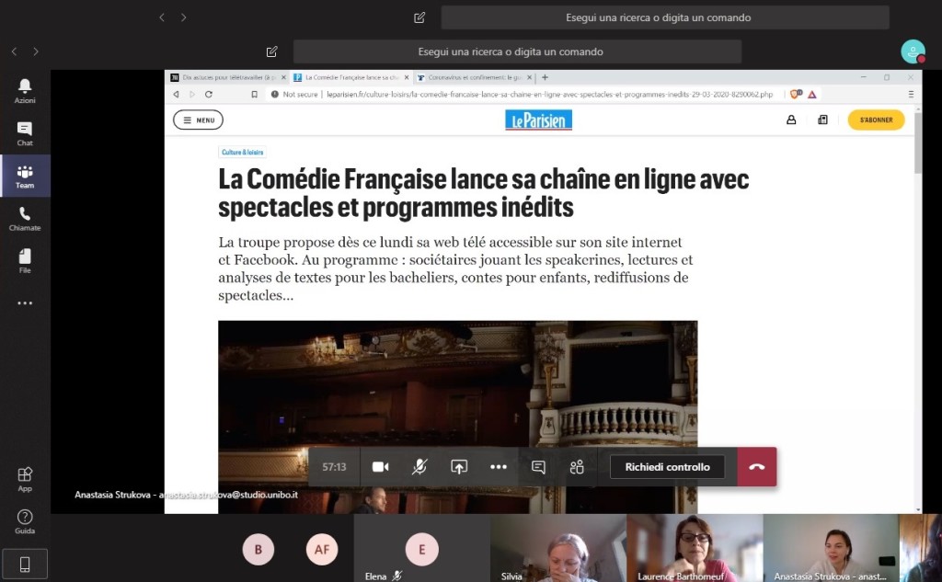
Task: Close the Dix astuces tab
Action: coord(283,77)
